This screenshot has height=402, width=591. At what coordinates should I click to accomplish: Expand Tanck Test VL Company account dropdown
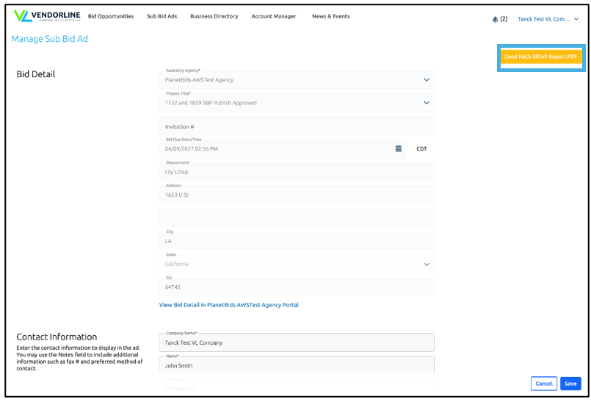(x=548, y=19)
